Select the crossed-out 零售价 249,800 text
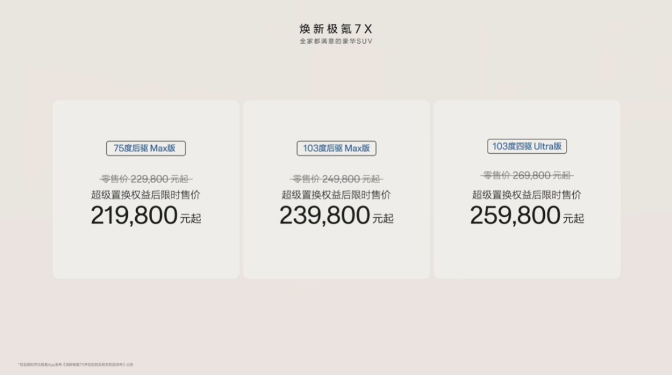Screen dimensions: 672x375 coord(336,179)
